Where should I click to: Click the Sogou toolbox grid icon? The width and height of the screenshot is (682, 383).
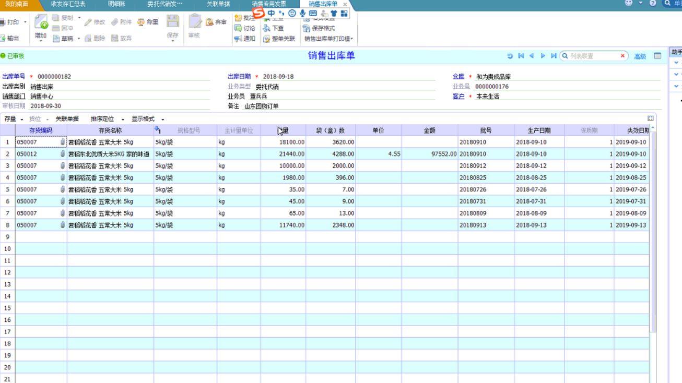(344, 13)
